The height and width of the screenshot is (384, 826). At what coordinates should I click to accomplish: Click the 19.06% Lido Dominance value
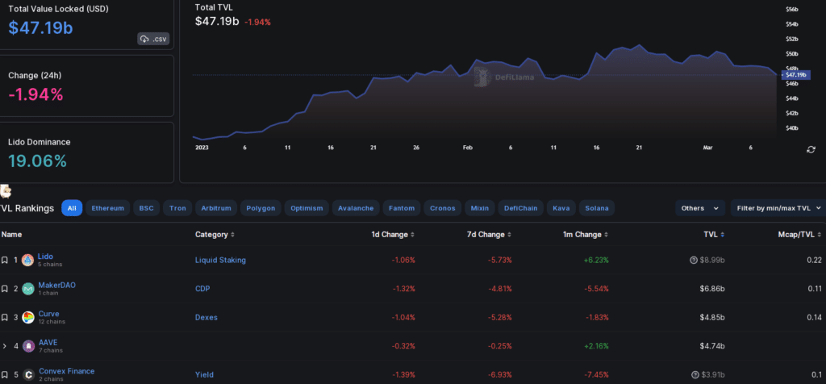click(x=37, y=161)
